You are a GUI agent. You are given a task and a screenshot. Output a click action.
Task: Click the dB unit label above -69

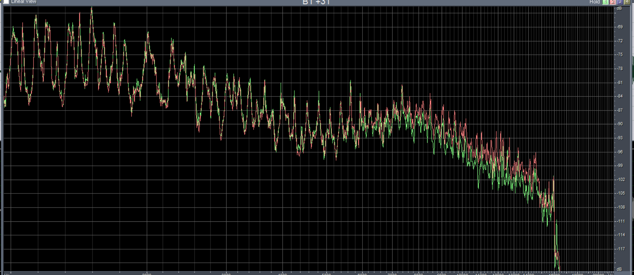[x=619, y=8]
